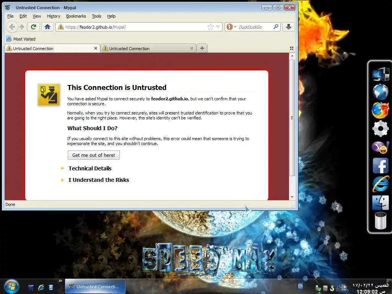The image size is (392, 294).
Task: Bookmark this page with the star
Action: point(211,27)
